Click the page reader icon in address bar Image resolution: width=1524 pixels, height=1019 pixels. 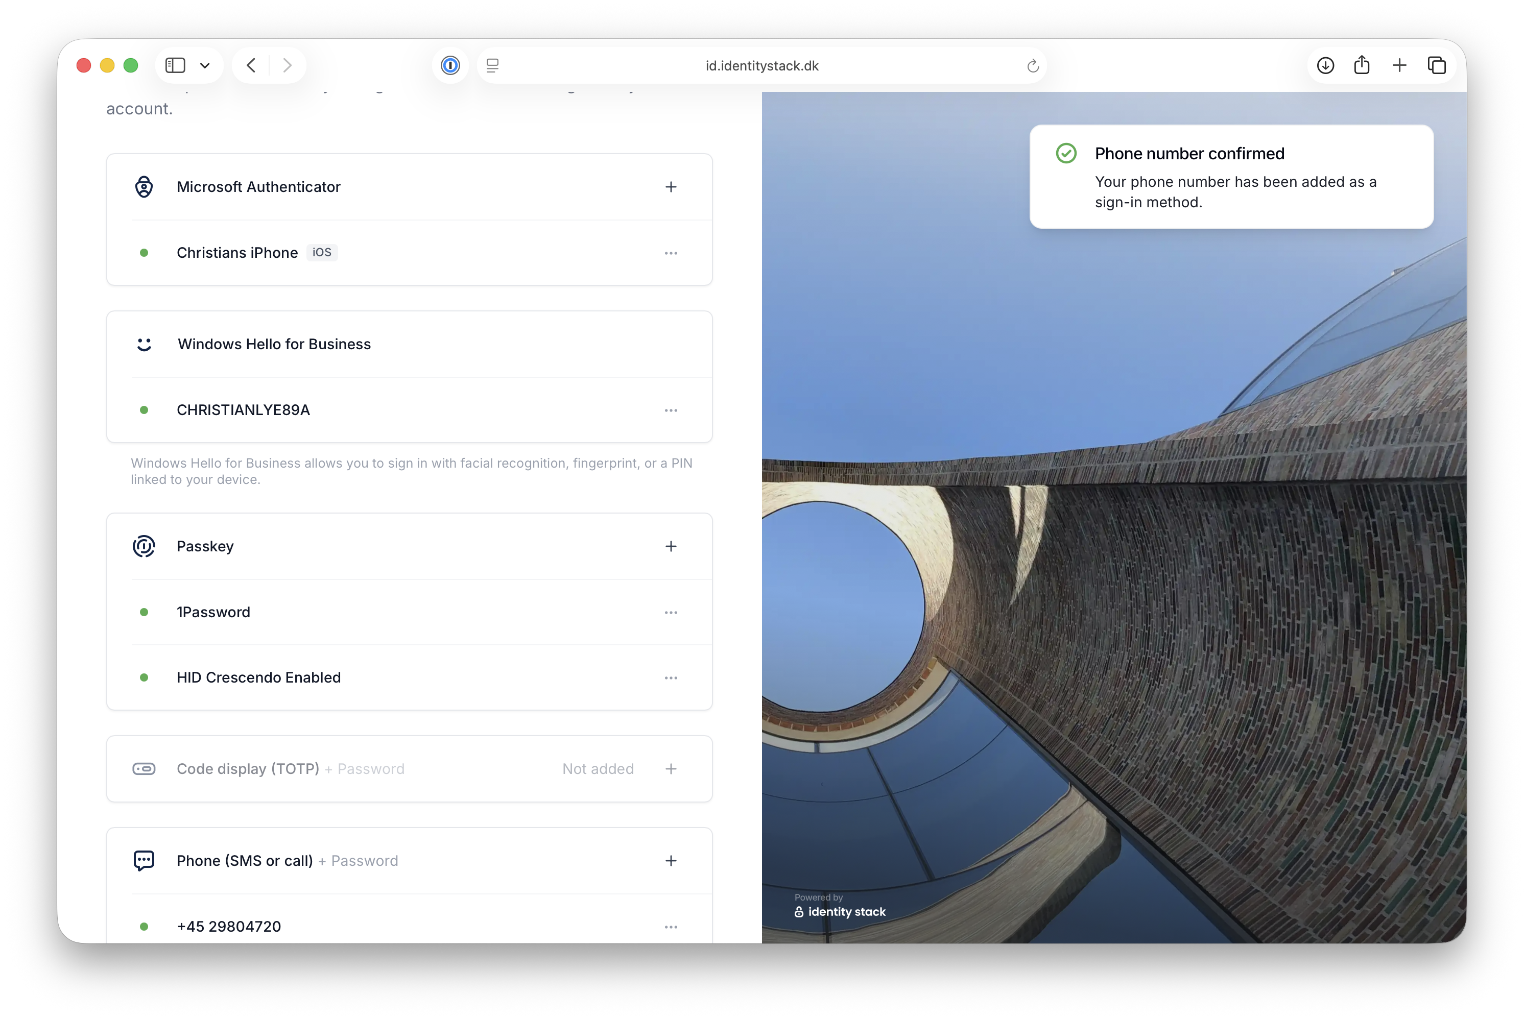[x=493, y=66]
